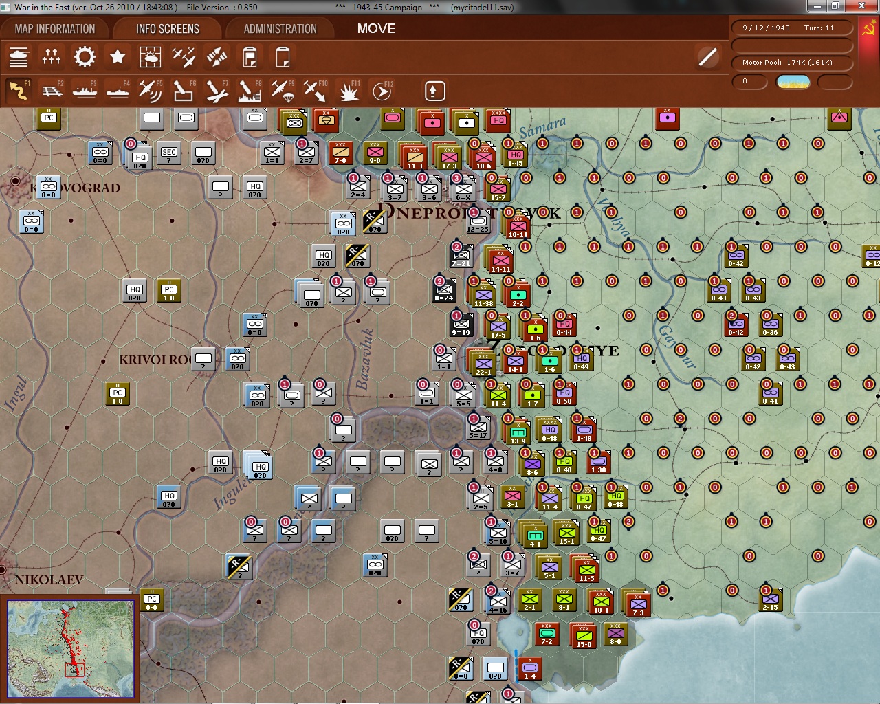Open the Weather map icon

pos(151,57)
